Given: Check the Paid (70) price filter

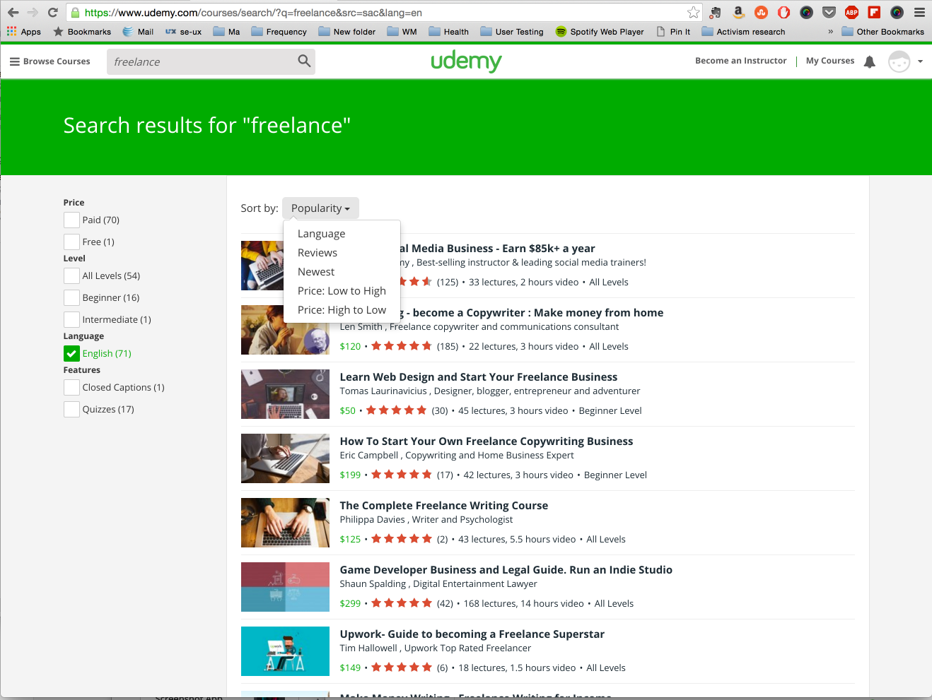Looking at the screenshot, I should tap(71, 220).
